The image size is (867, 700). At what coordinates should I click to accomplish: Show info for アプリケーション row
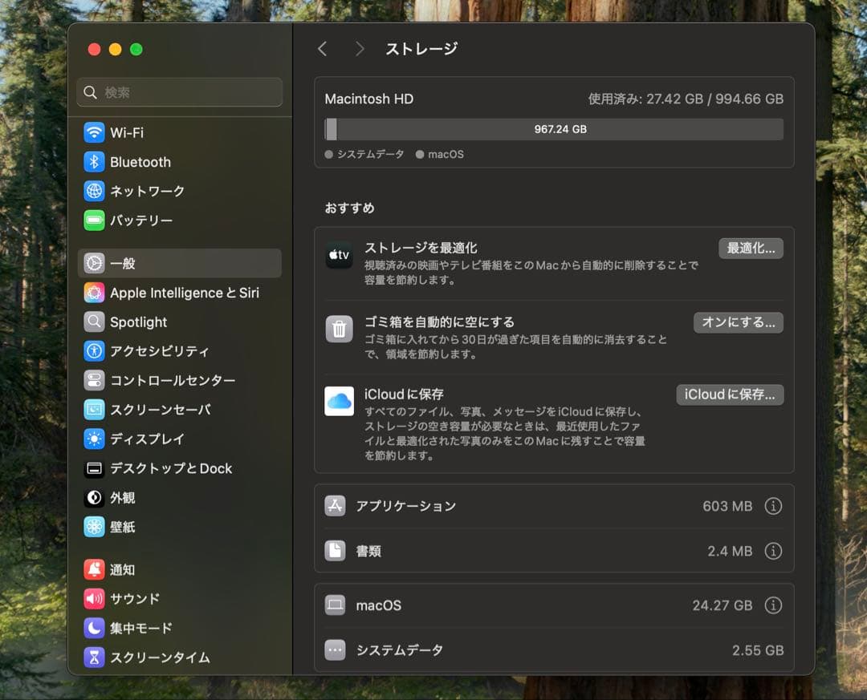(773, 506)
